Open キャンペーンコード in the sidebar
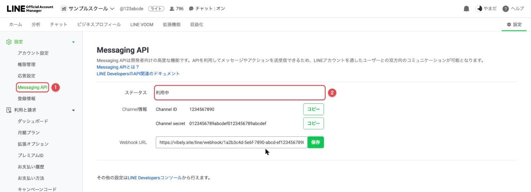Viewport: 531px width, 192px height. click(37, 189)
